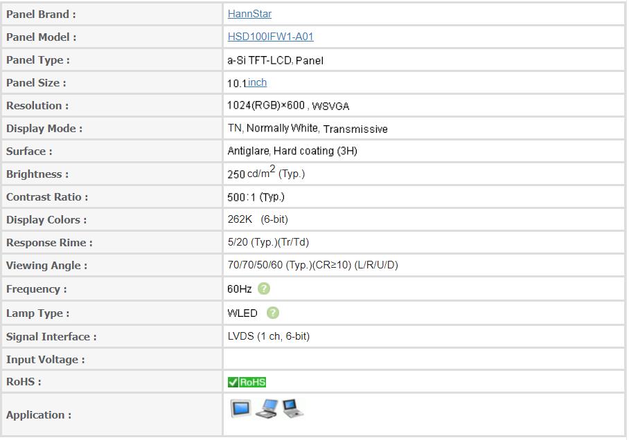
Task: Click the resolution value 1024(RGB)×600, WSVGA
Action: 288,106
